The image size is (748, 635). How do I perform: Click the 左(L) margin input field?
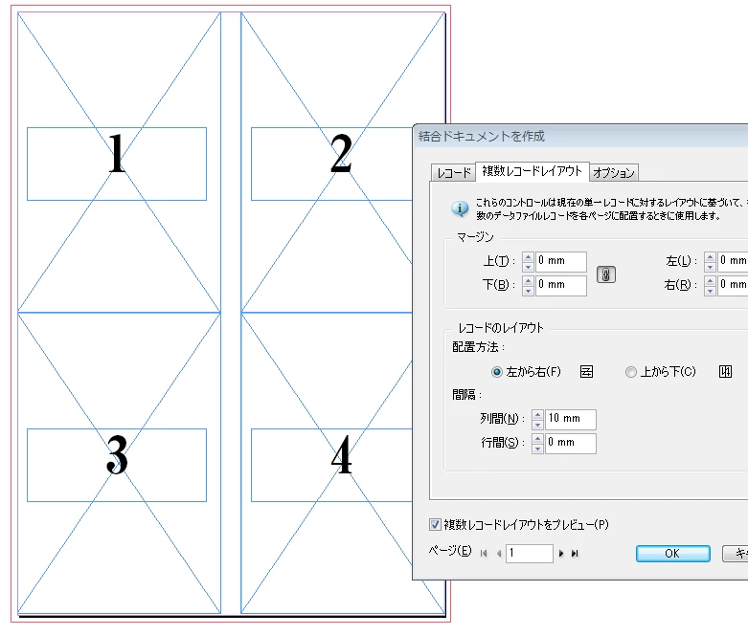733,261
